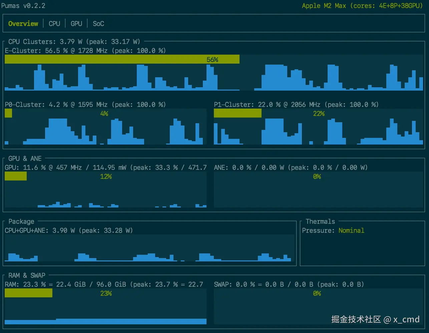Image resolution: width=429 pixels, height=333 pixels.
Task: Click the ANE 0.0 % stats line
Action: click(291, 167)
